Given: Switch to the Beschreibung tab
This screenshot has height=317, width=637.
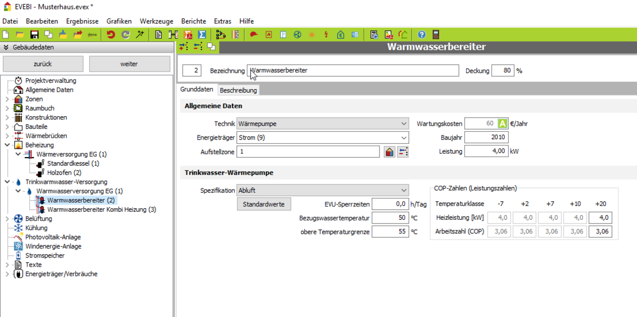Looking at the screenshot, I should (x=238, y=90).
